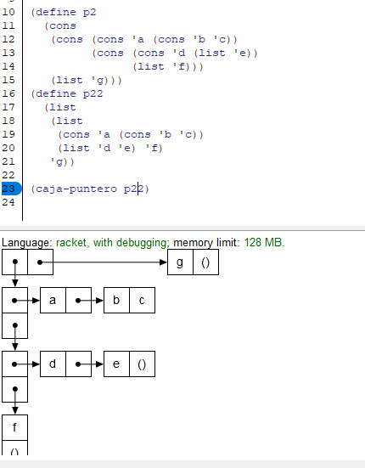The width and height of the screenshot is (365, 468).
Task: Click '128 MB' memory limit text
Action: coord(263,243)
